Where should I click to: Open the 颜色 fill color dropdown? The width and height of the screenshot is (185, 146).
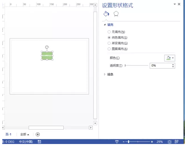point(170,58)
